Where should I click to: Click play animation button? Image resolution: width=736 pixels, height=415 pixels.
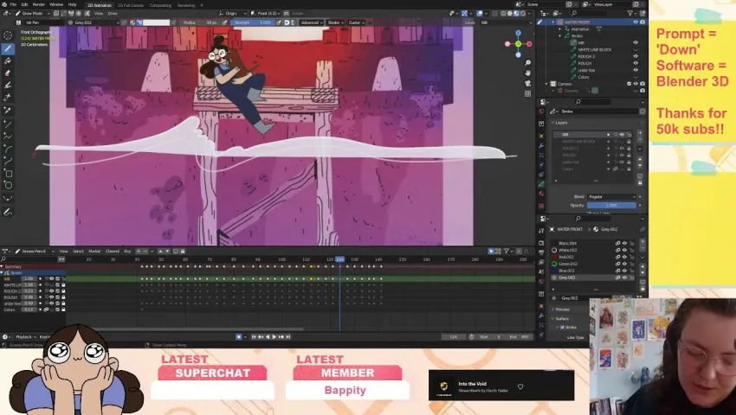coord(274,336)
